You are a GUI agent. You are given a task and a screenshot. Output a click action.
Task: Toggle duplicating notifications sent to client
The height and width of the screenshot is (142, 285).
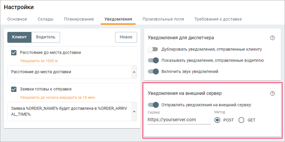click(153, 49)
